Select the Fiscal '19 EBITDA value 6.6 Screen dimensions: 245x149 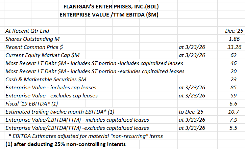pyautogui.click(x=234, y=104)
